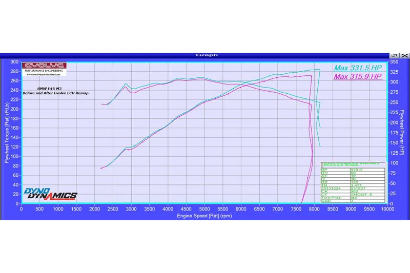This screenshot has height=273, width=410.
Task: Click the 10000 rpm tick on x-axis
Action: click(387, 209)
